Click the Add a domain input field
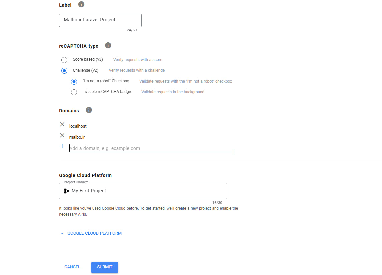This screenshot has width=382, height=275. [150, 148]
